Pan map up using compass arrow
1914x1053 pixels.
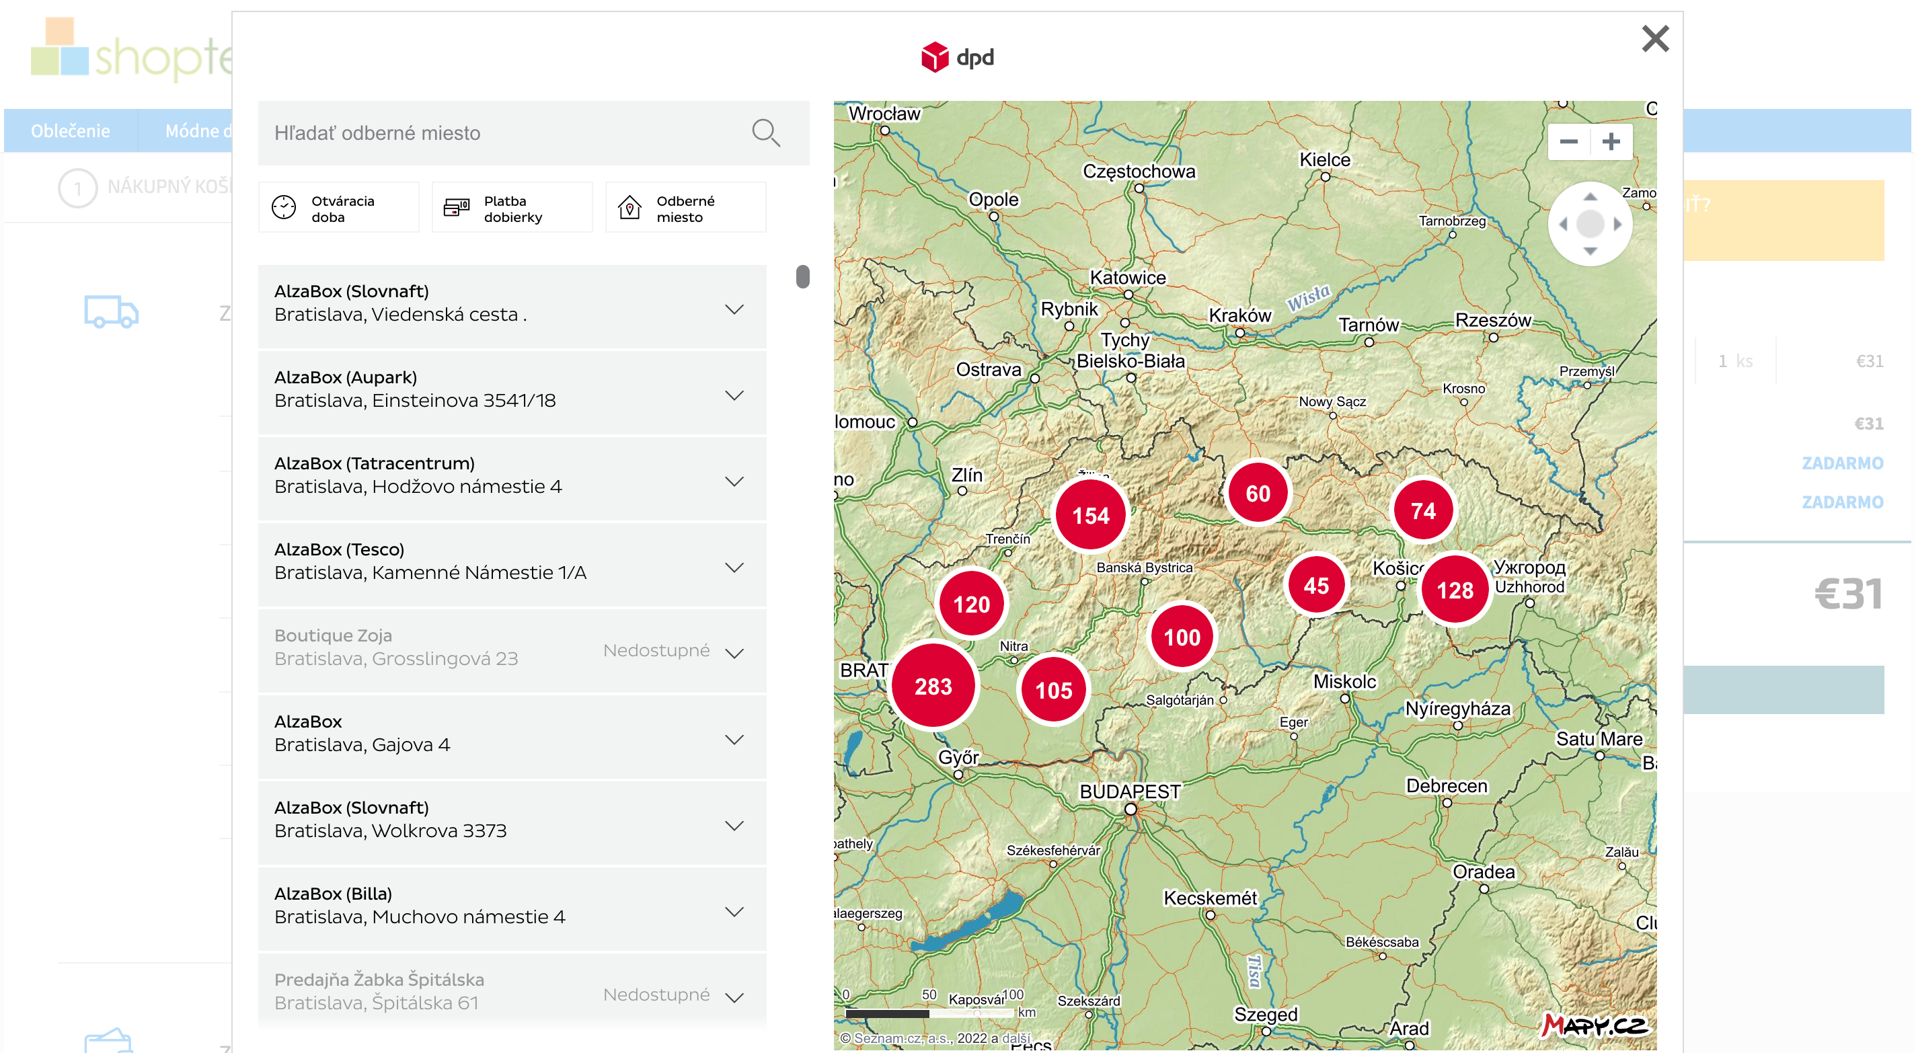pyautogui.click(x=1590, y=197)
